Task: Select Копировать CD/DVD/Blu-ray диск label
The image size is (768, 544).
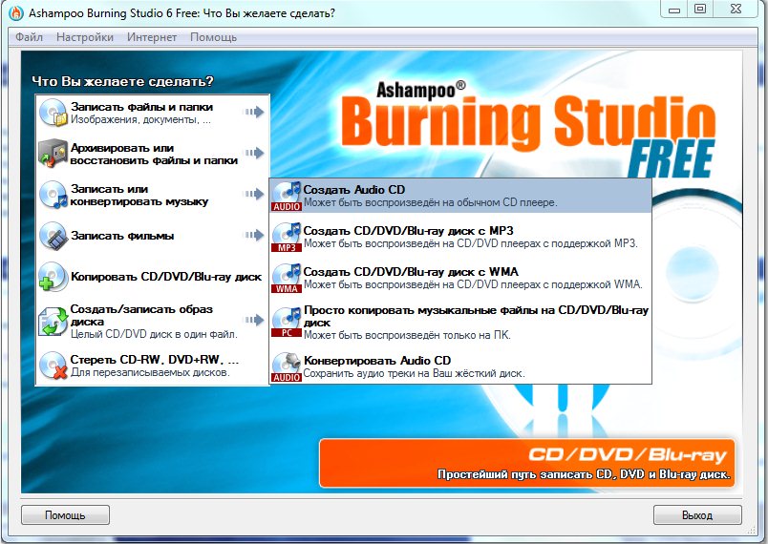Action: tap(166, 277)
